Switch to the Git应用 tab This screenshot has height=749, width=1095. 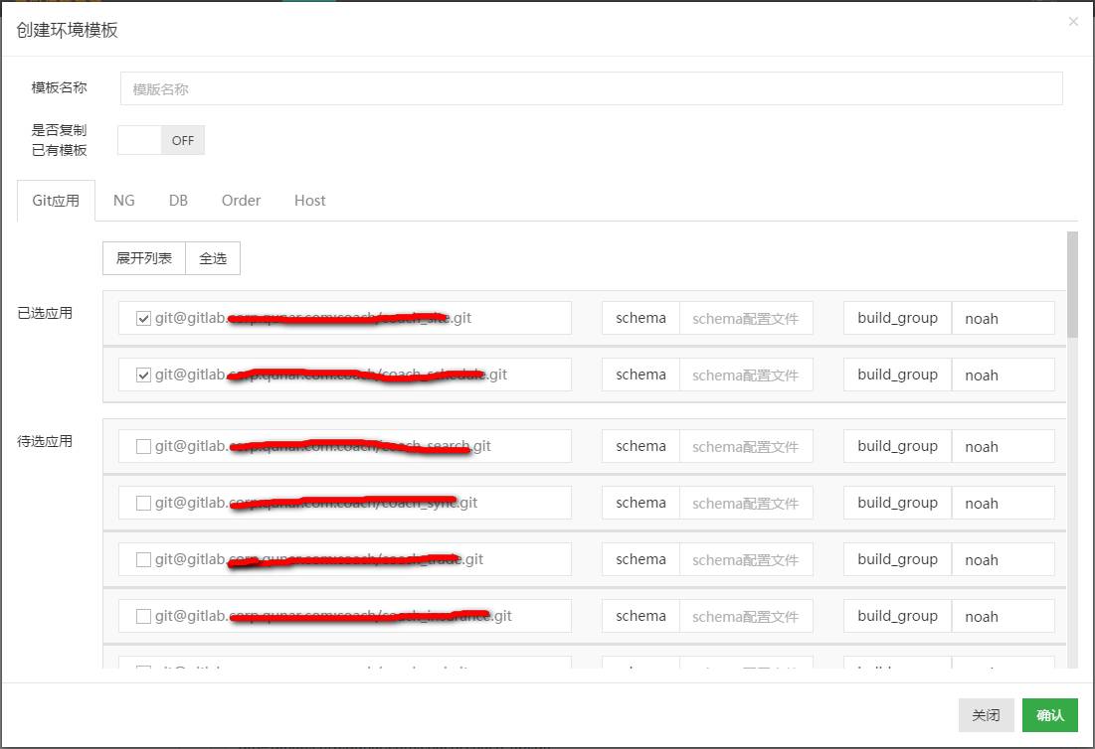[56, 201]
